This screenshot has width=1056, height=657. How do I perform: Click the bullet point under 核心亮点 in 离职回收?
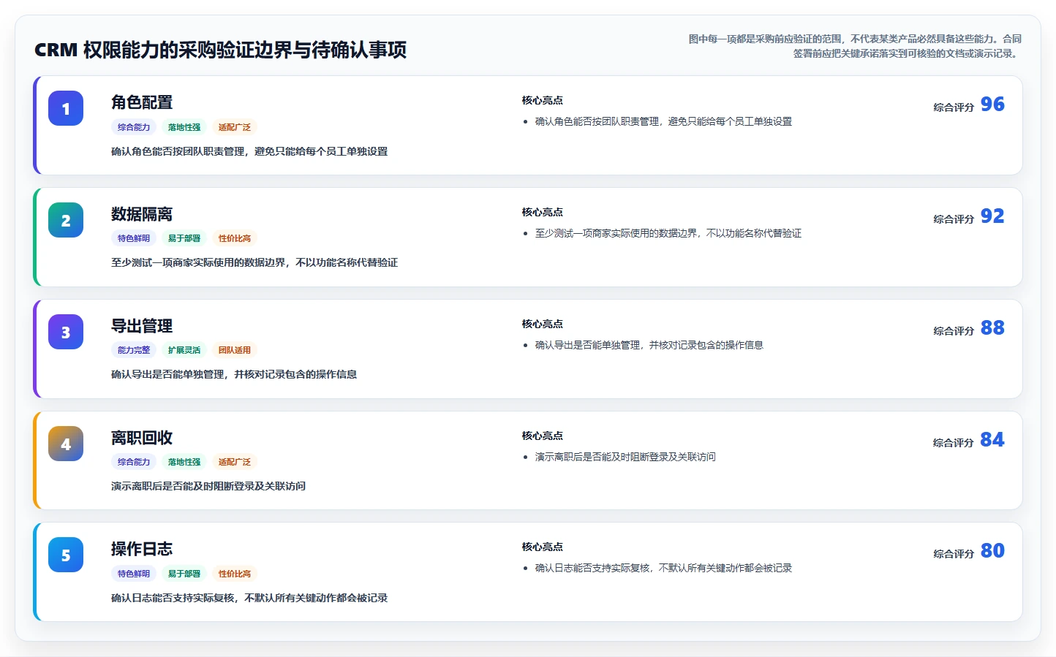[625, 457]
